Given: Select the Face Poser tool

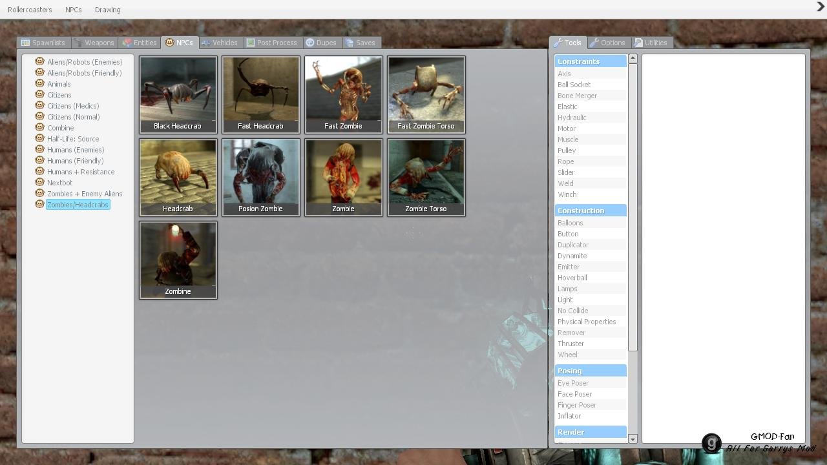Looking at the screenshot, I should (591, 394).
